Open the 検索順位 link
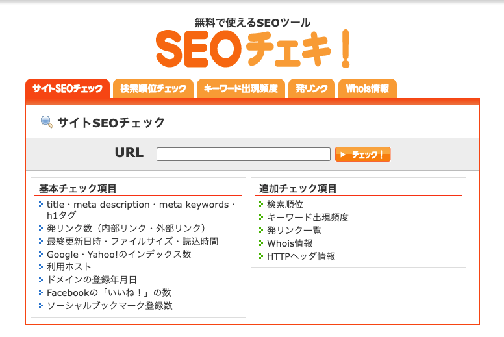Image resolution: width=504 pixels, height=337 pixels. pos(285,205)
